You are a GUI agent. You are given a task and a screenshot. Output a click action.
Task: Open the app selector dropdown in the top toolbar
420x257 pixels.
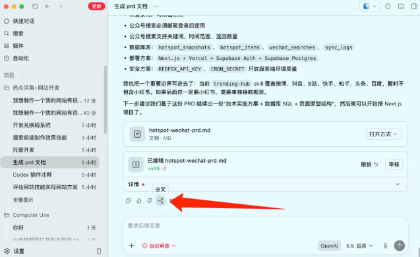click(370, 6)
